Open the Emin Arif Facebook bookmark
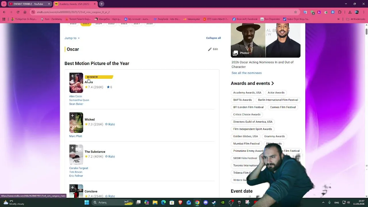The height and width of the screenshot is (207, 368). [245, 19]
